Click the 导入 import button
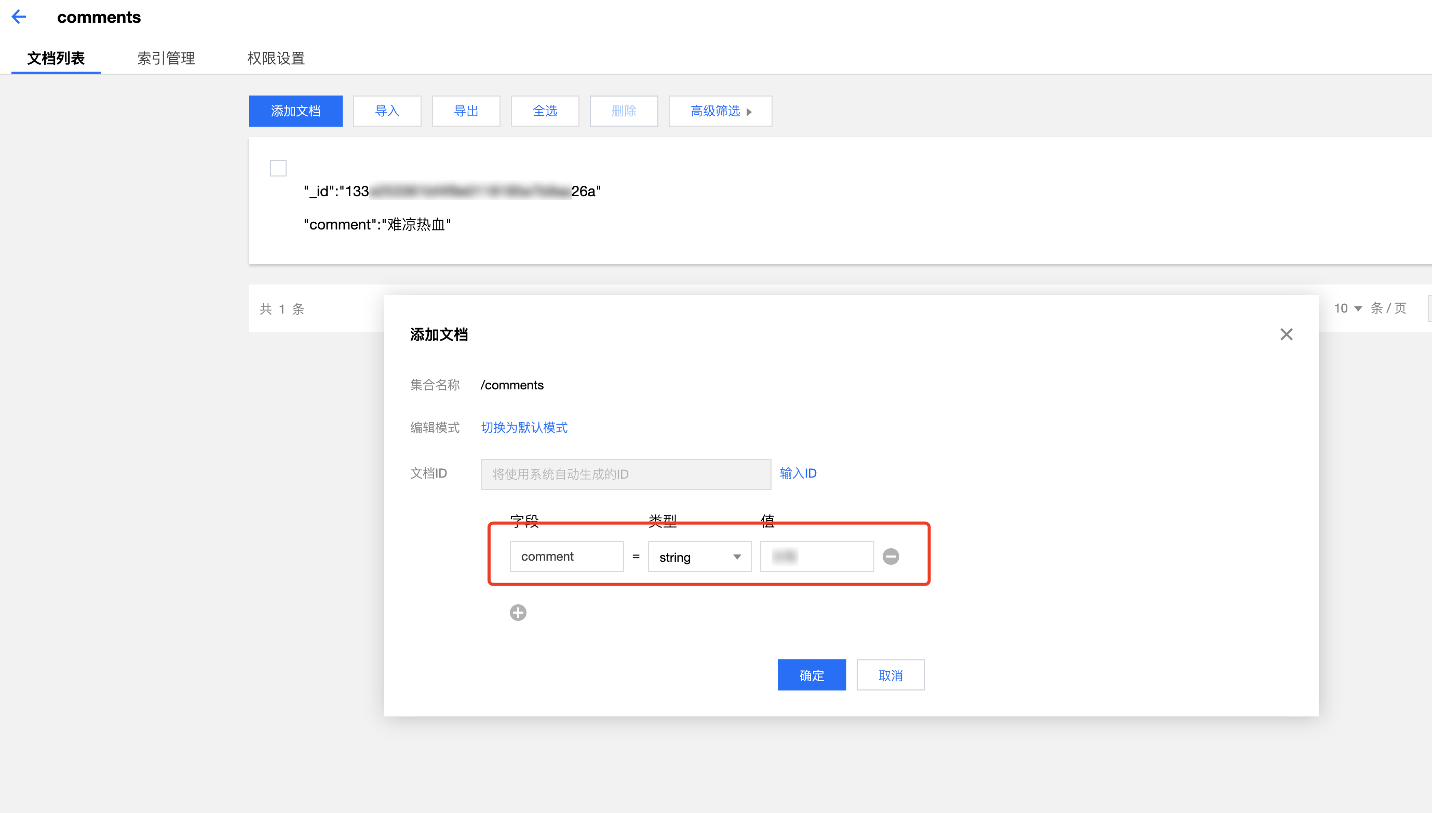 387,111
